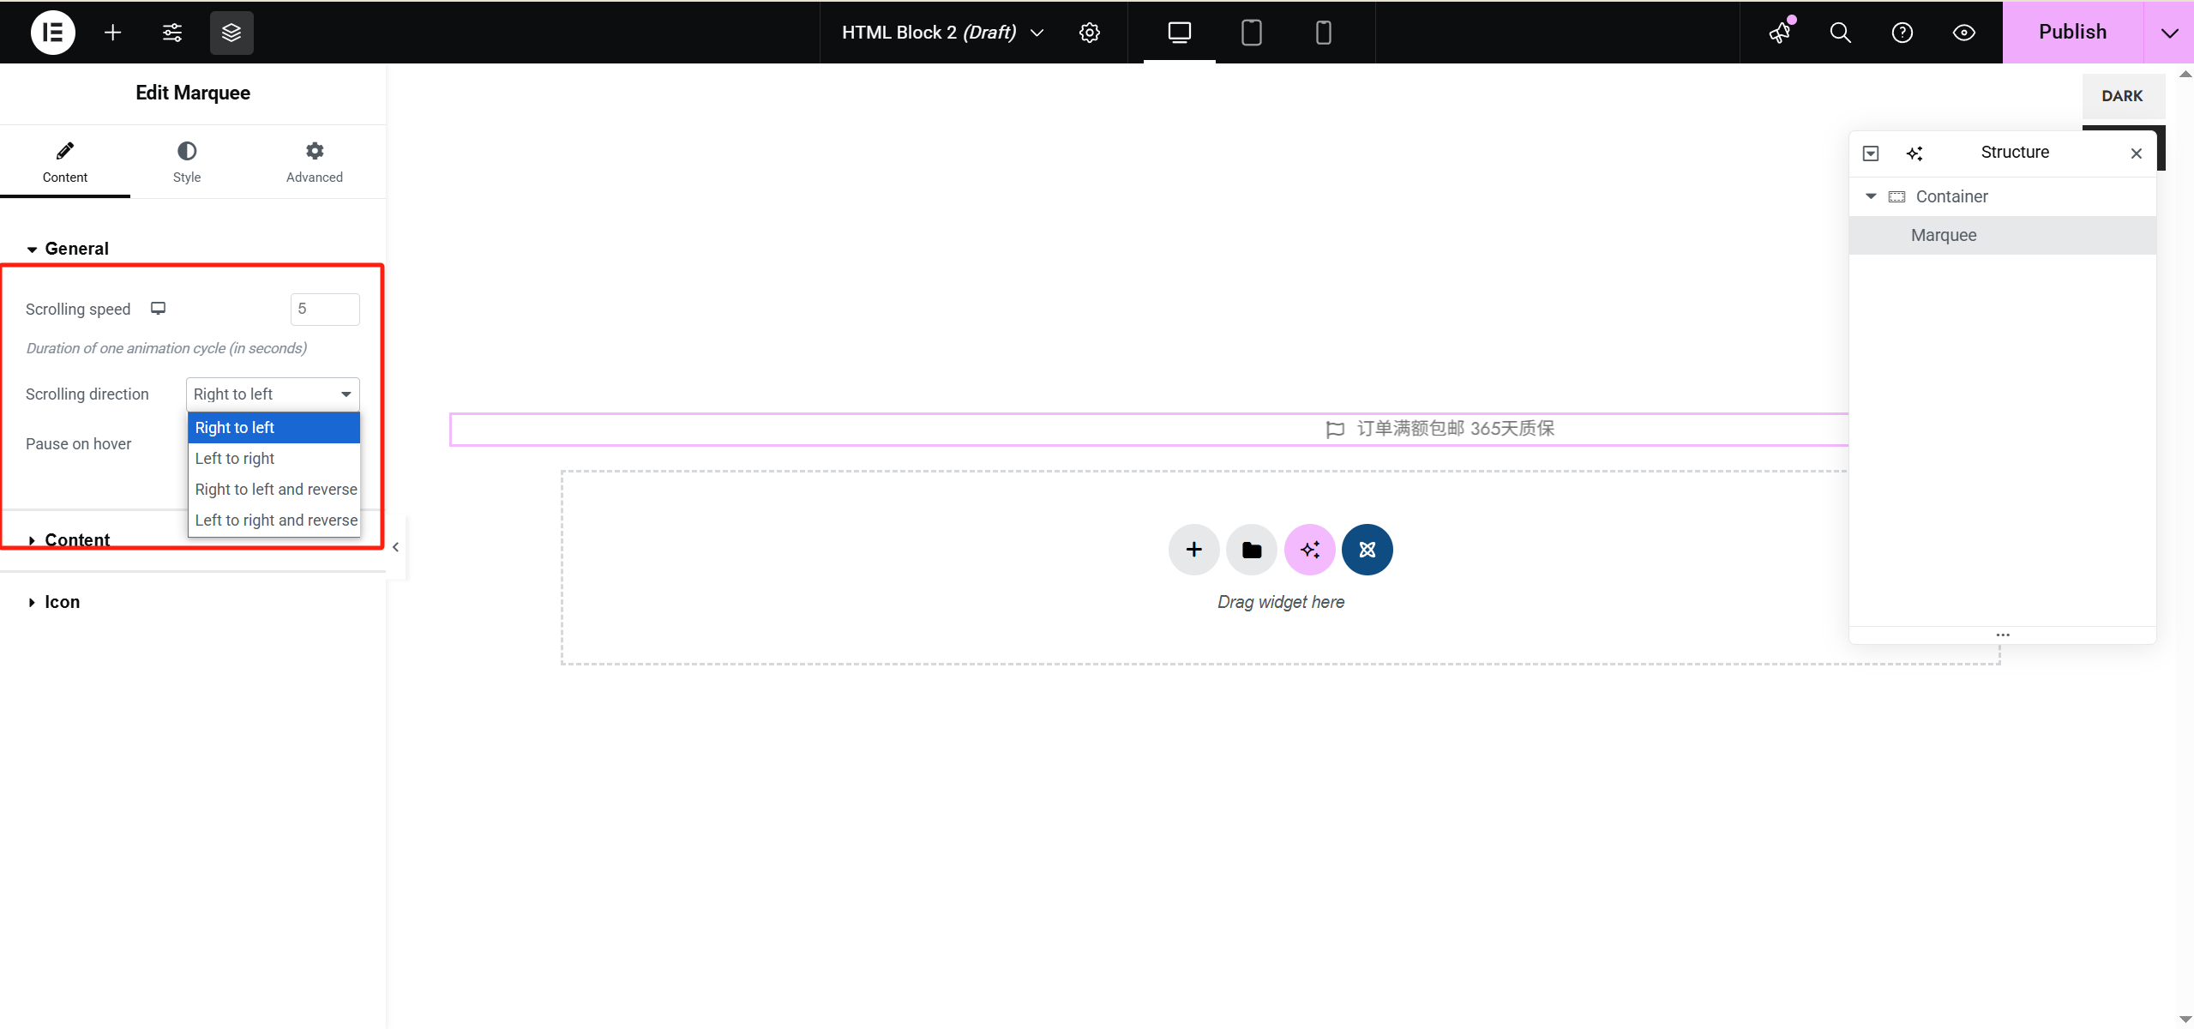
Task: Open Site Settings sliders icon
Action: tap(171, 32)
